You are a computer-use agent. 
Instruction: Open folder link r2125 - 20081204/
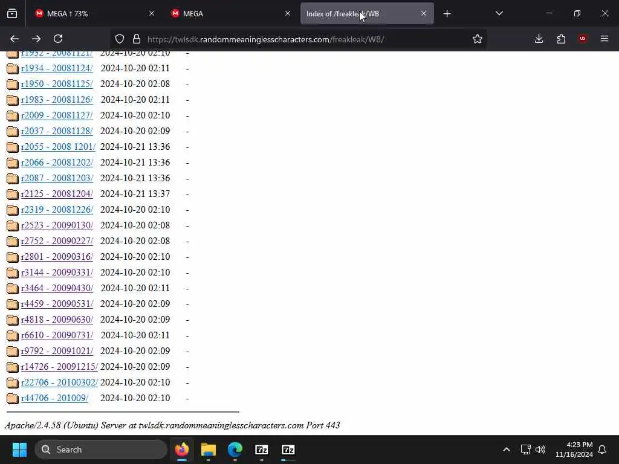pyautogui.click(x=57, y=194)
